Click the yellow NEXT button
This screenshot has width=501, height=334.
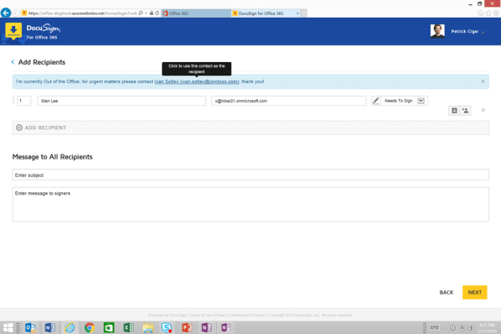[x=474, y=292]
